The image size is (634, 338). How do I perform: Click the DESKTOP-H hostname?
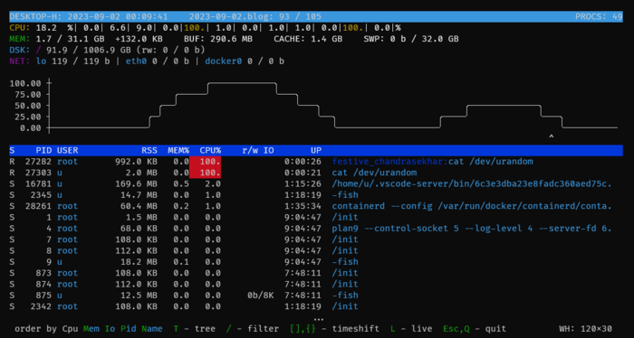coord(35,16)
